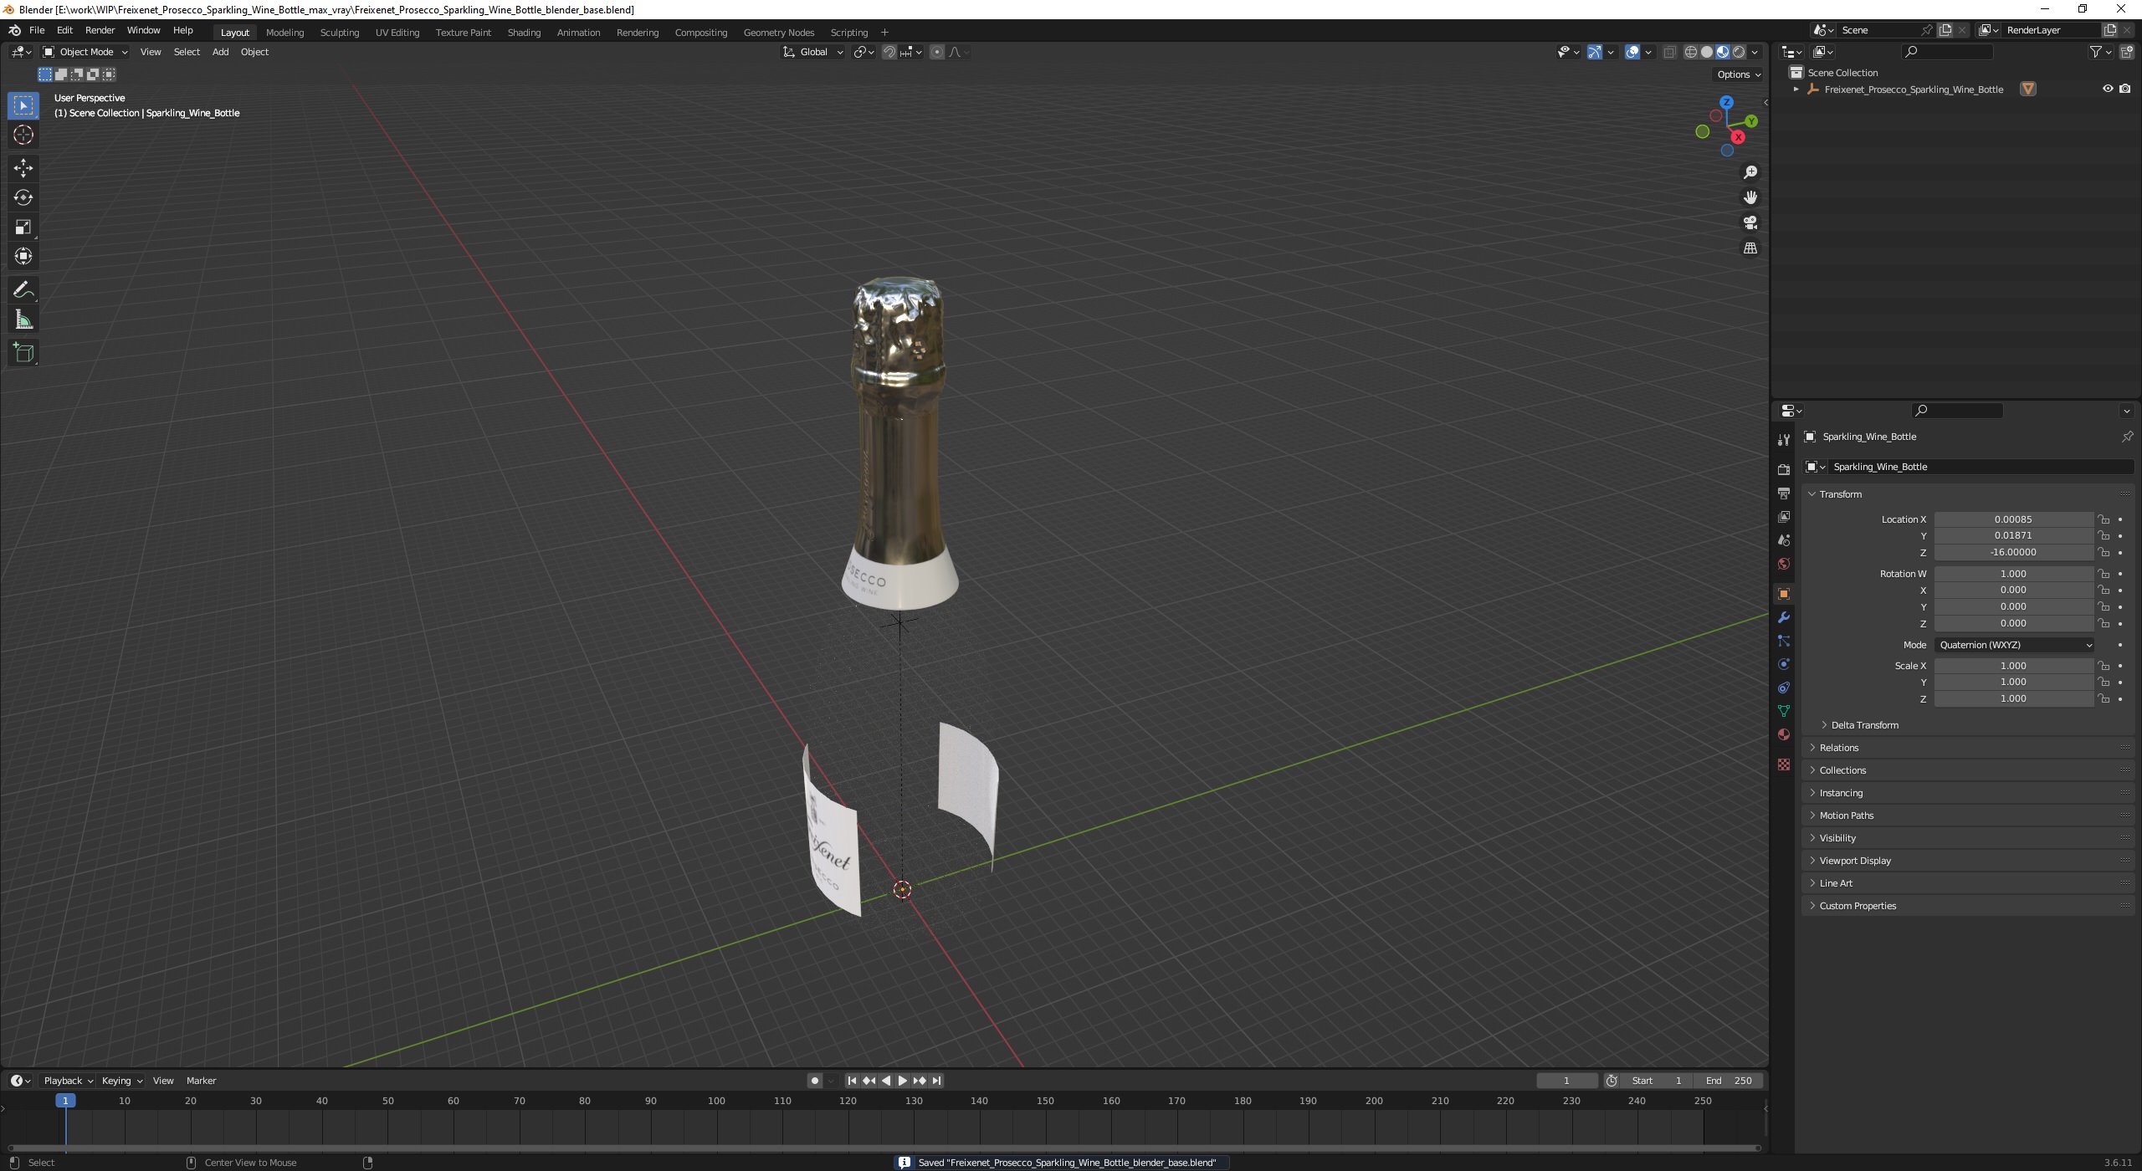The width and height of the screenshot is (2142, 1171).
Task: Toggle lock on Location X
Action: [2104, 519]
